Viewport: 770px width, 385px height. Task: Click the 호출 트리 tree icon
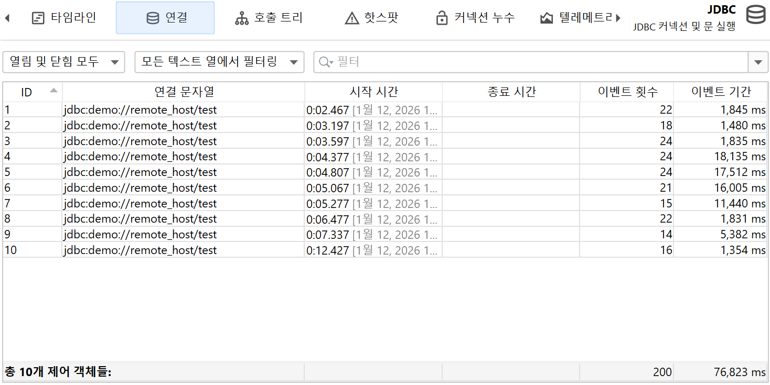(x=242, y=18)
